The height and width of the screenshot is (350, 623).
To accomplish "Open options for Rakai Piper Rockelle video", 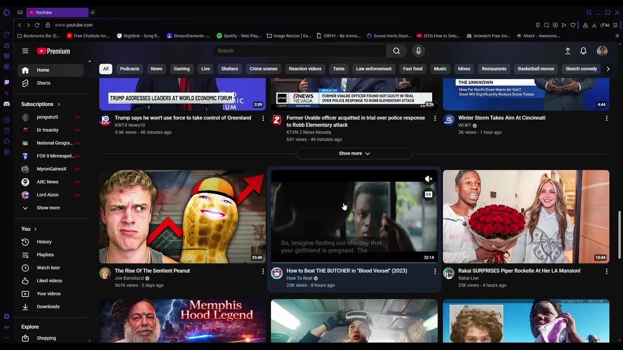I will [606, 271].
